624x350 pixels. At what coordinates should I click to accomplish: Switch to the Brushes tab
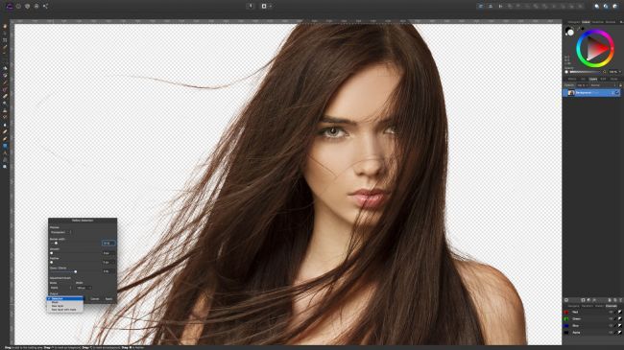point(611,22)
